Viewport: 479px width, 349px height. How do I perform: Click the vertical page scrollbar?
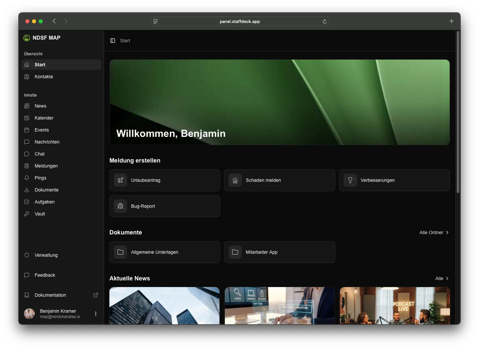(x=458, y=112)
